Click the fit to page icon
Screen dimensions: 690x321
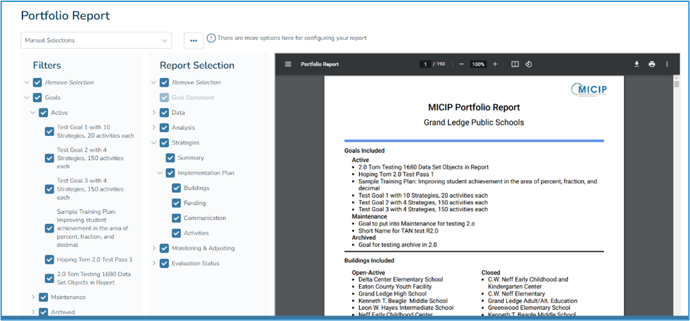pyautogui.click(x=515, y=64)
